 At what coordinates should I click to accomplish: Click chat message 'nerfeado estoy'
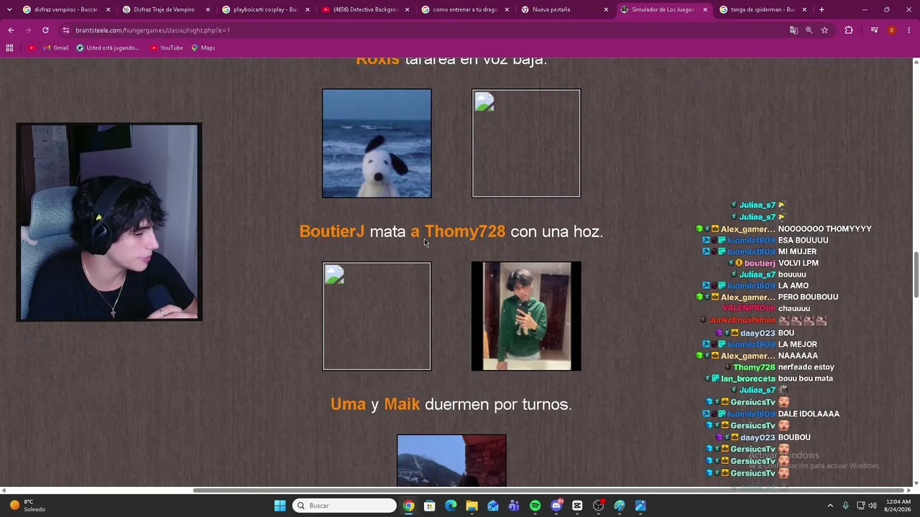tap(806, 367)
